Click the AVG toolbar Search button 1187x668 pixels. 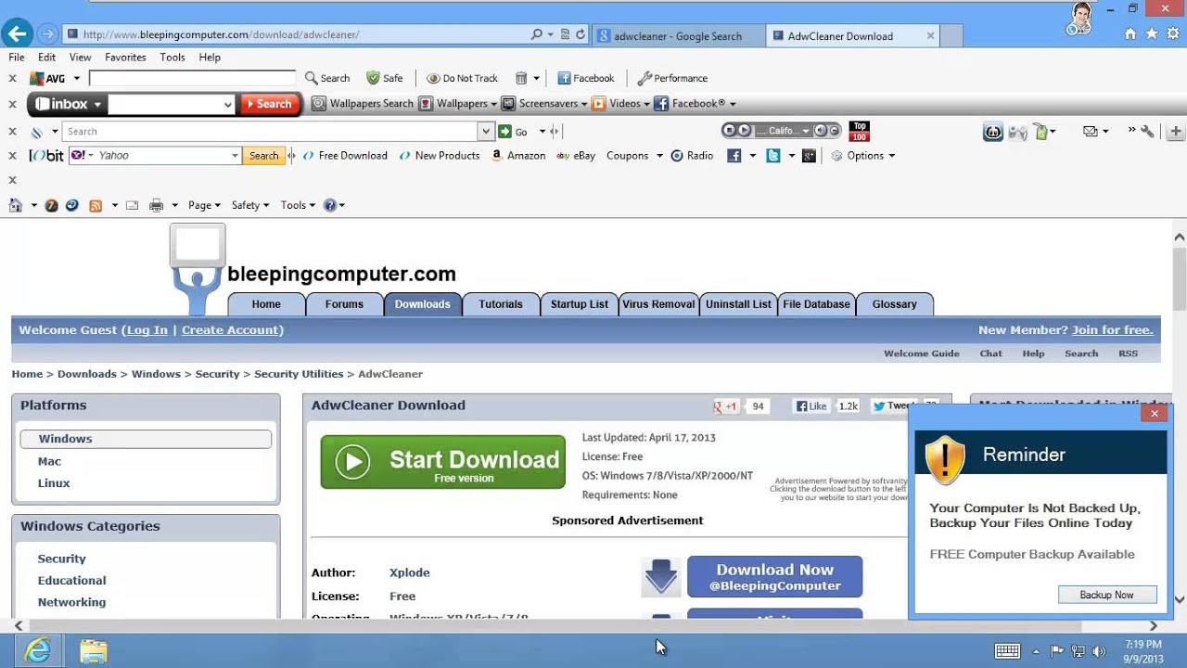327,78
